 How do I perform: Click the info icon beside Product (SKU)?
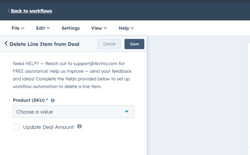point(53,100)
